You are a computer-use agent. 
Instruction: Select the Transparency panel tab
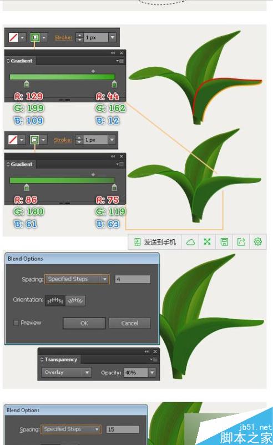click(x=60, y=359)
